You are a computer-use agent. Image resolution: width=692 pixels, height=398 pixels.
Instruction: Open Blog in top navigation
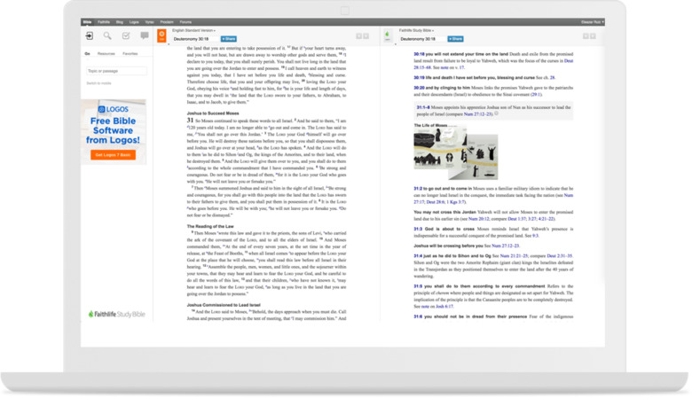click(x=120, y=22)
